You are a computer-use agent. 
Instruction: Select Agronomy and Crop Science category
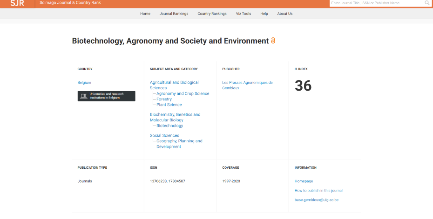pyautogui.click(x=183, y=93)
